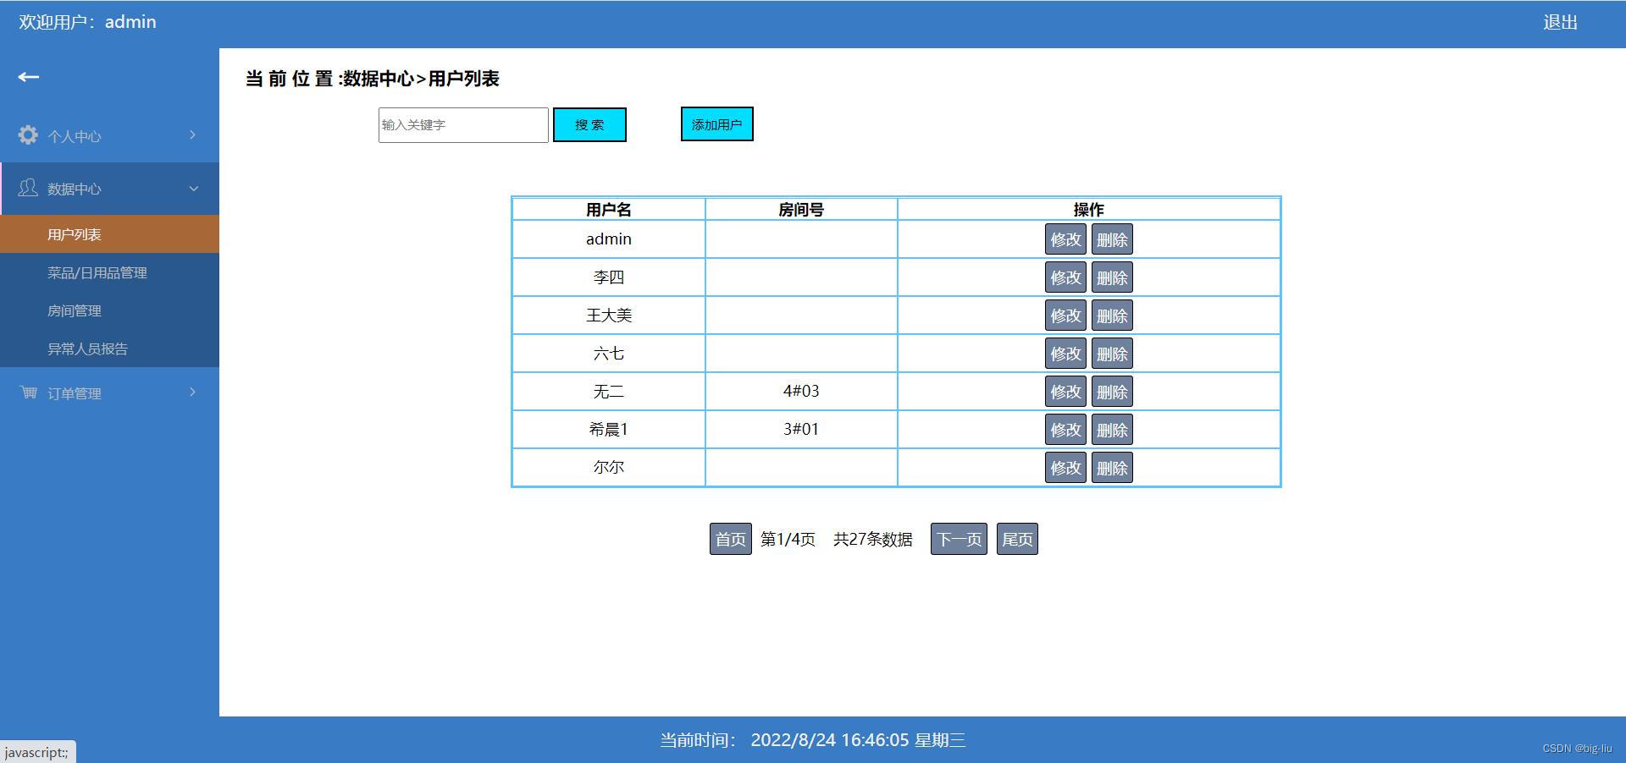Screen dimensions: 1626x763
Task: Click the 李四 username cell
Action: tap(609, 277)
